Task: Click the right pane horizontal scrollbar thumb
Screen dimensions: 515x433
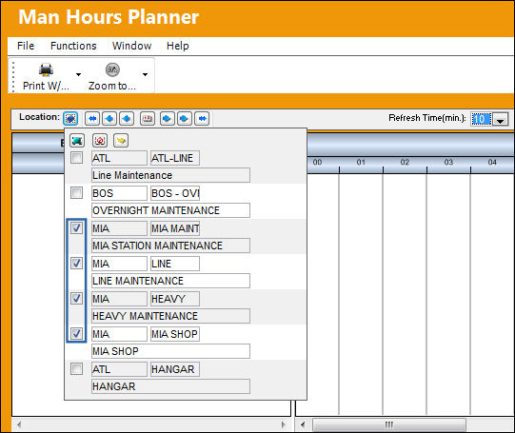Action: click(x=389, y=424)
